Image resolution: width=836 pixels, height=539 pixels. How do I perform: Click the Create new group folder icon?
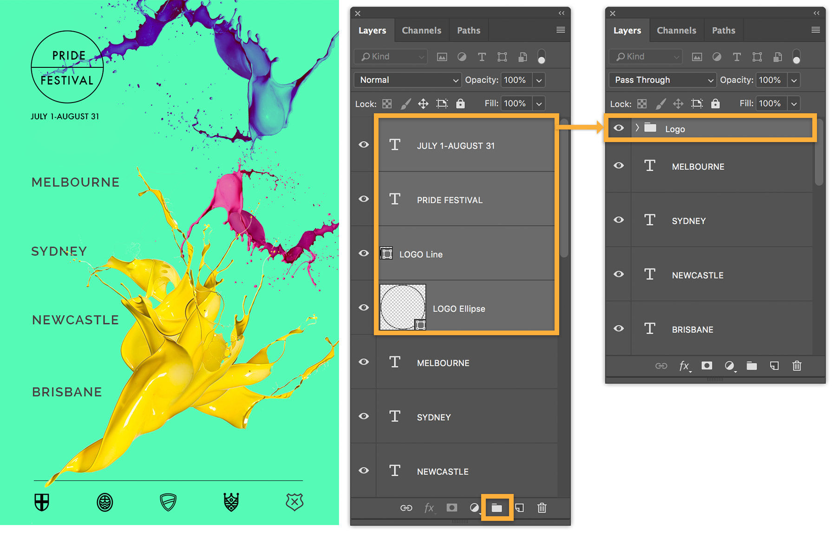pyautogui.click(x=496, y=507)
